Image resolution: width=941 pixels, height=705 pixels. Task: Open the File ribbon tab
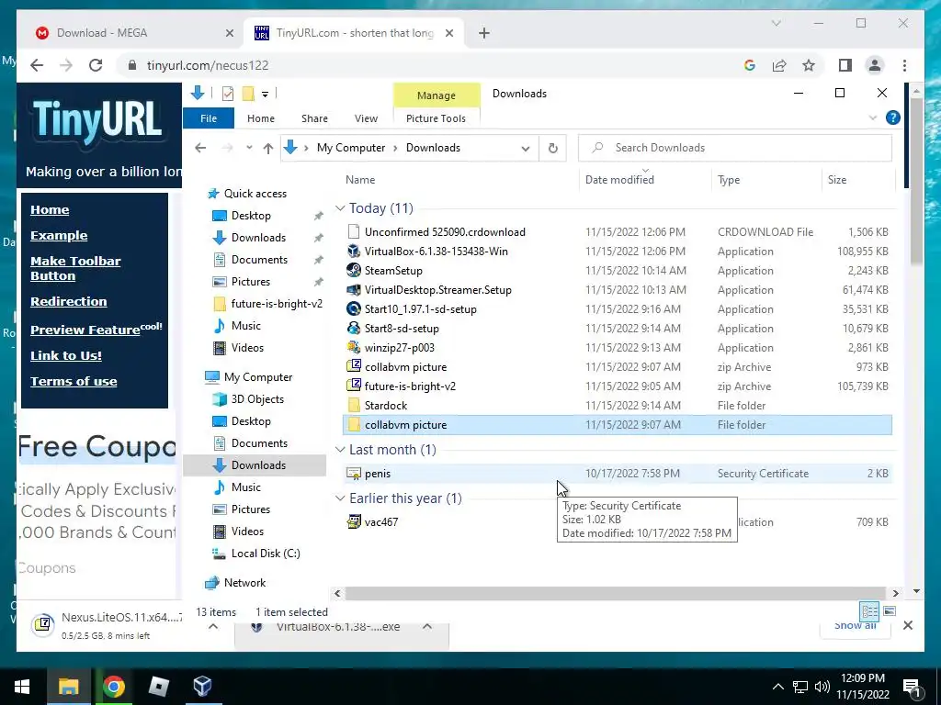(209, 118)
